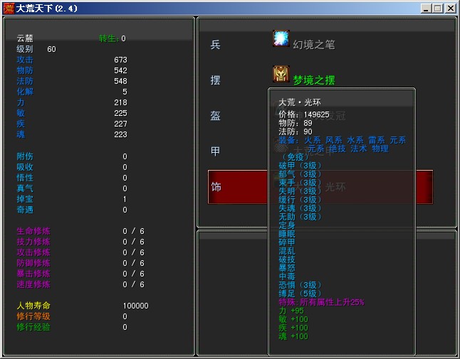
Task: Click the 力 +95 bonus line
Action: click(291, 311)
